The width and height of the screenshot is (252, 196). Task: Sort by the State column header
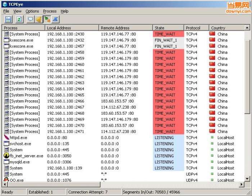(x=168, y=28)
